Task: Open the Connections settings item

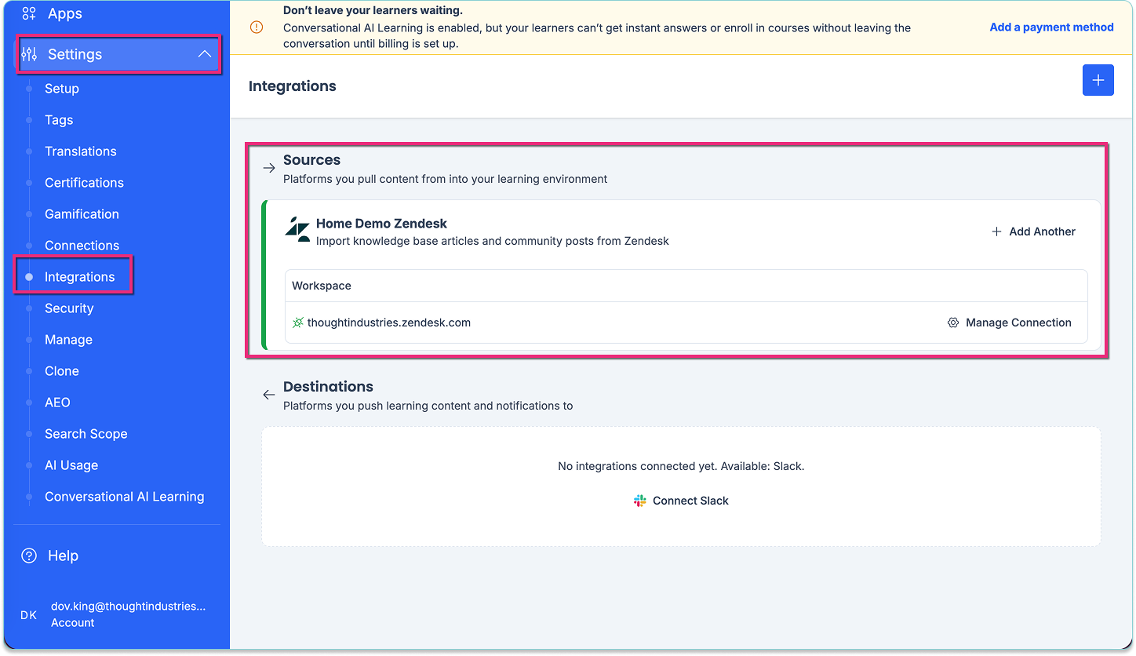Action: coord(82,246)
